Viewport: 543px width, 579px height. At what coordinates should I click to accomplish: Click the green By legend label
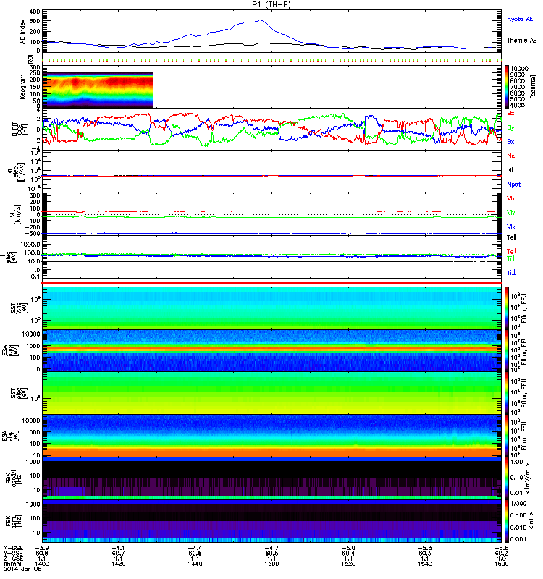(510, 128)
